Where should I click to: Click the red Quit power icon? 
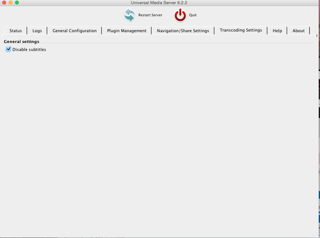pos(180,15)
